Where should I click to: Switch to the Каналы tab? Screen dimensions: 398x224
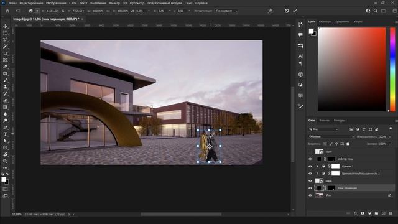pos(324,121)
